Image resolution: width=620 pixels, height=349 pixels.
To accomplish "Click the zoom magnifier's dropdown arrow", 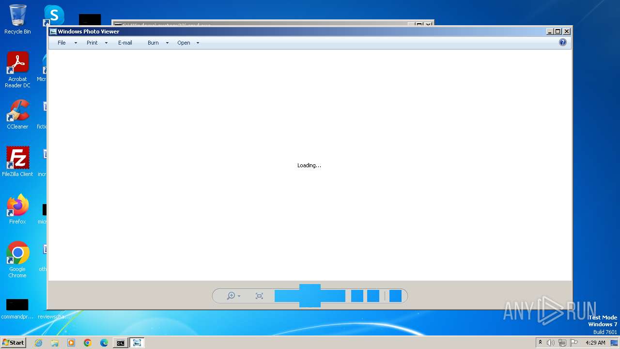I will 239,296.
